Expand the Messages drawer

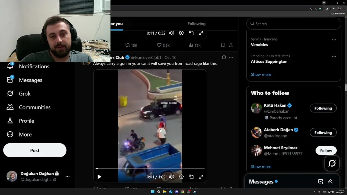pos(330,181)
